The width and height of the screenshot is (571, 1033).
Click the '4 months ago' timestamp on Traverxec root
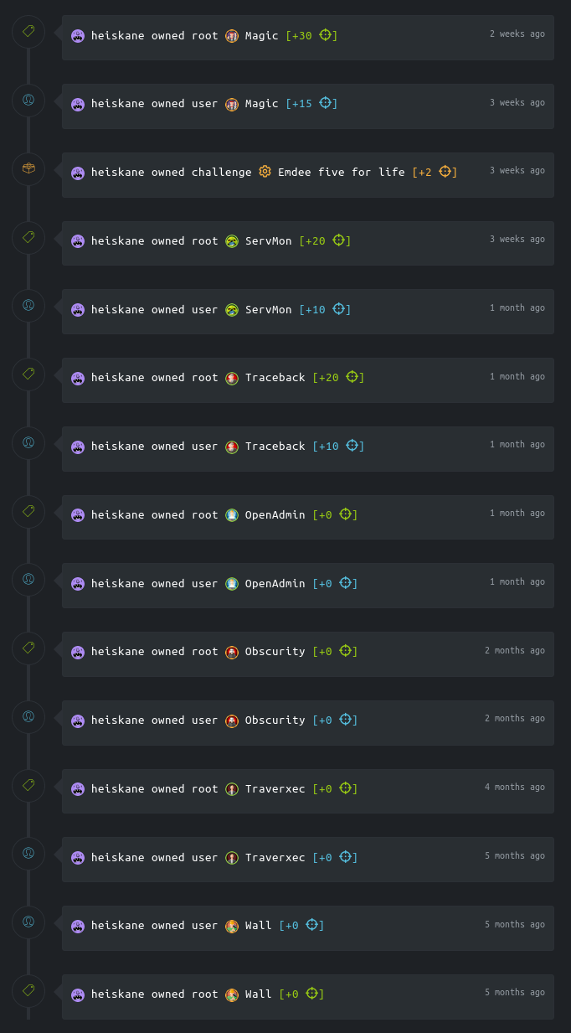(x=515, y=788)
